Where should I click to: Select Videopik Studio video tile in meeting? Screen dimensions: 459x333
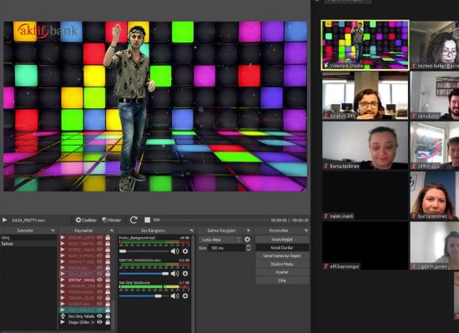[365, 45]
